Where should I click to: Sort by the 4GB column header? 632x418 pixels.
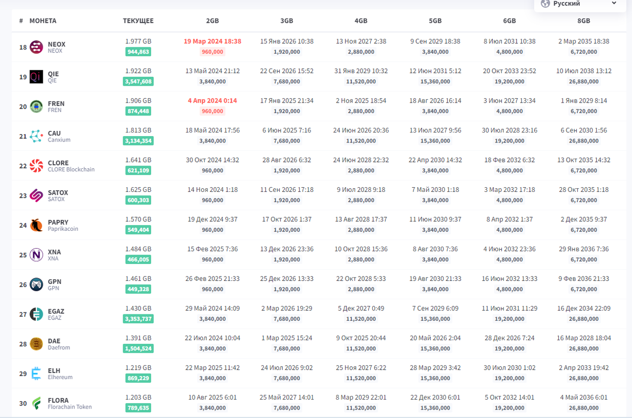pos(361,21)
